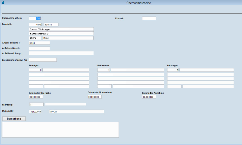Click the postal code field 55270
The width and height of the screenshot is (242, 145).
tap(35, 38)
